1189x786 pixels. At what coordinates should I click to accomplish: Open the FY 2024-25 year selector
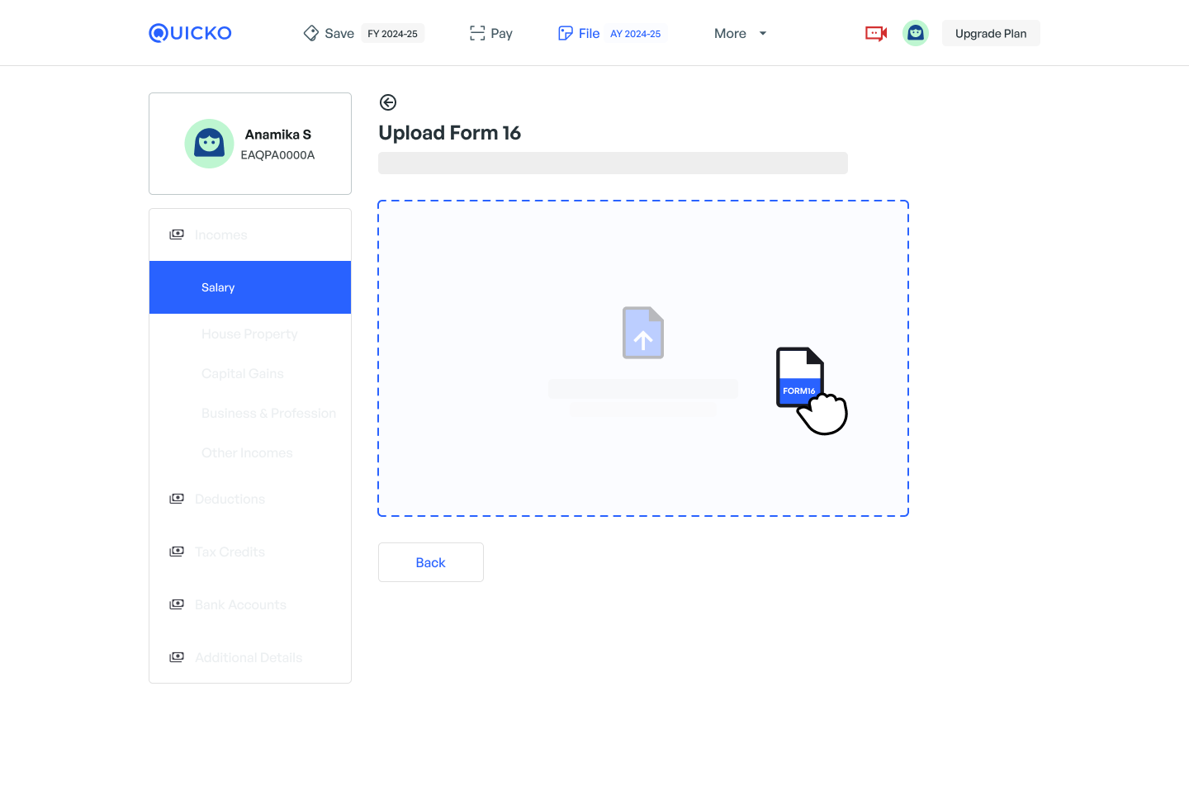click(392, 34)
